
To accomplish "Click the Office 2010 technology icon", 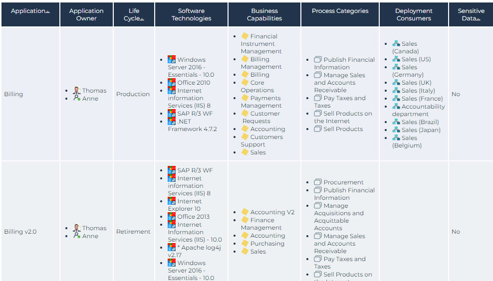I will (172, 83).
